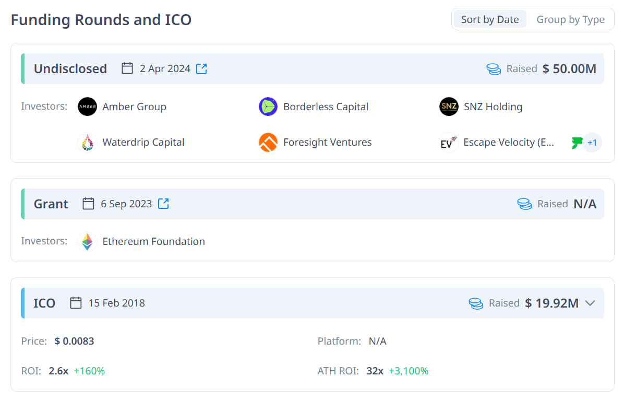Open the SNZ Holding investor link

493,107
